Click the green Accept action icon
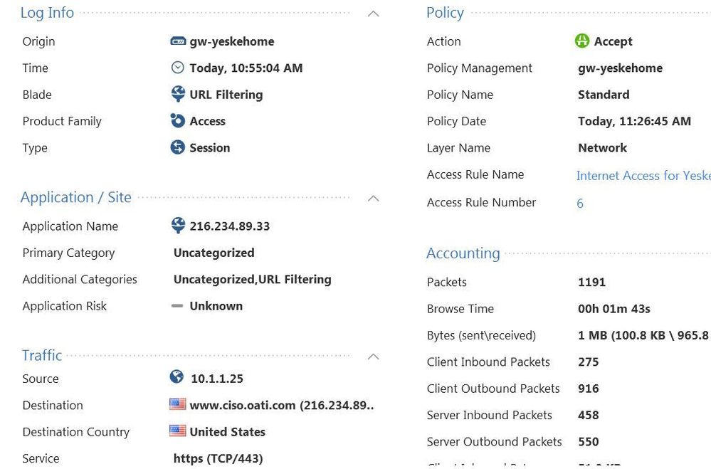Viewport: 711px width, 469px height. coord(582,41)
